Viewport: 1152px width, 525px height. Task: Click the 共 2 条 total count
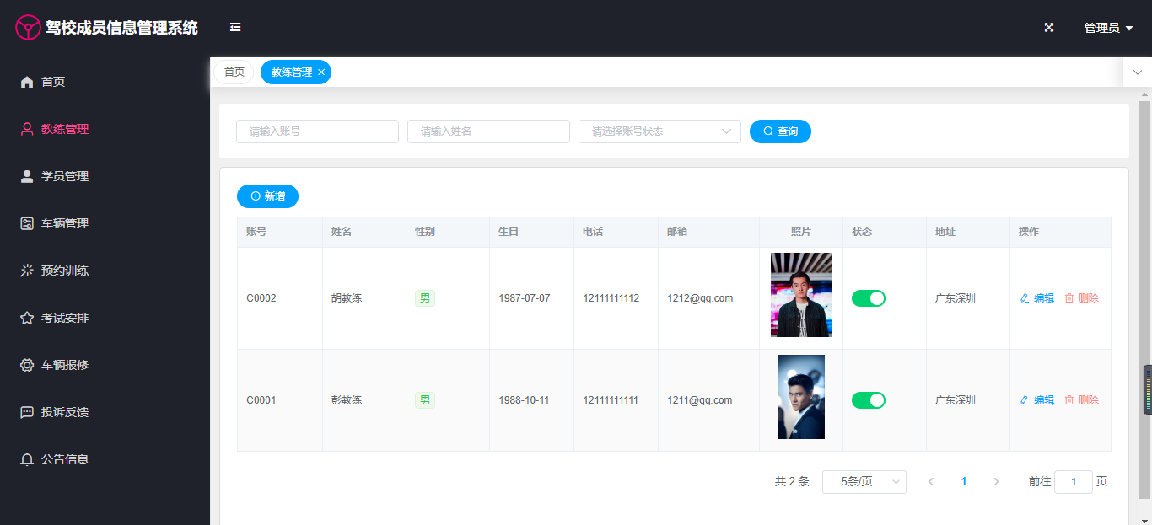792,482
